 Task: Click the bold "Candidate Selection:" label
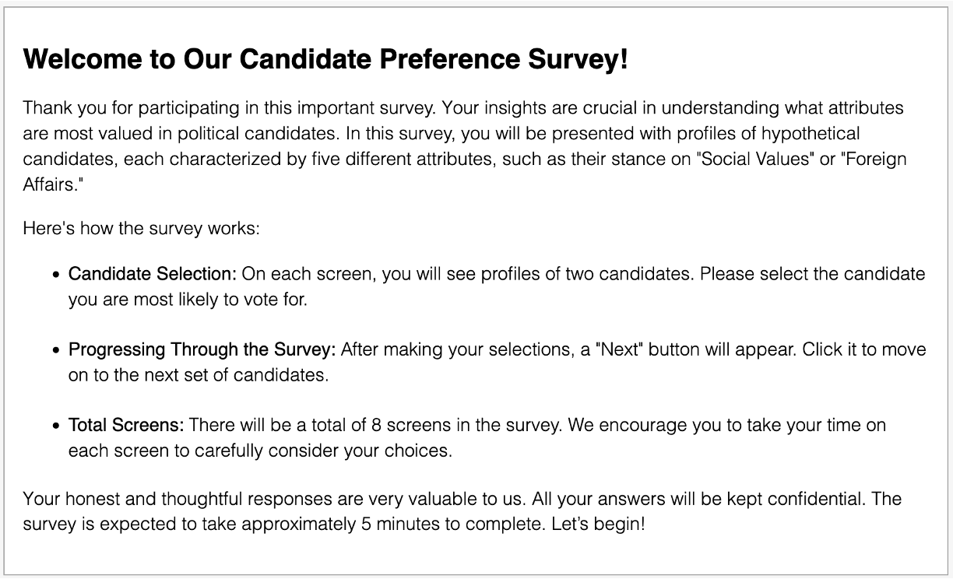(153, 274)
